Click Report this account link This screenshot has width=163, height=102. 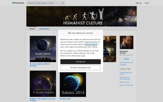tap(126, 85)
